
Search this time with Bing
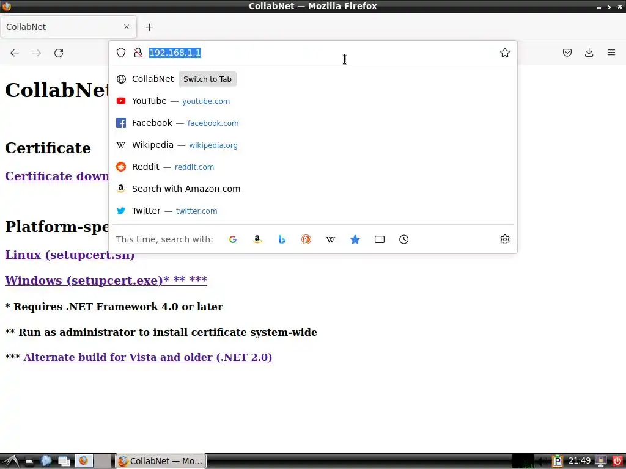(282, 239)
